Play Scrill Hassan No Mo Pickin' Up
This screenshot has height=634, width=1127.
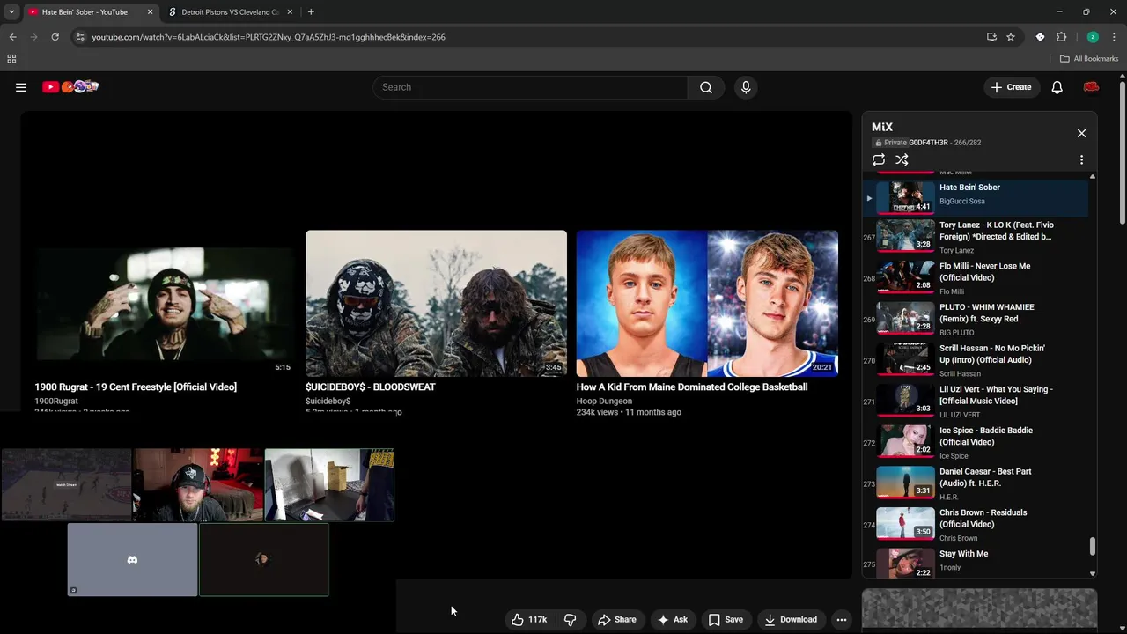[976, 361]
